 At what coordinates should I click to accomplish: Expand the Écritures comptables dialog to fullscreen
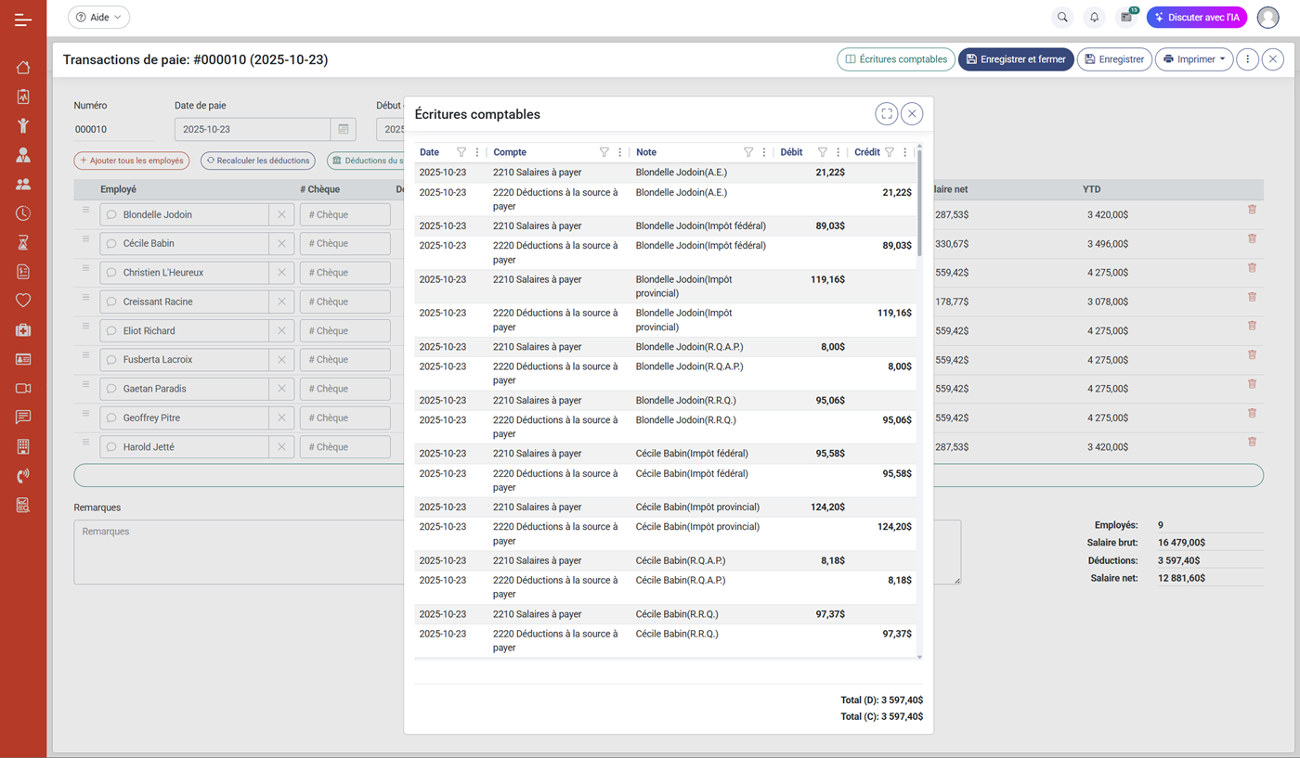click(887, 113)
